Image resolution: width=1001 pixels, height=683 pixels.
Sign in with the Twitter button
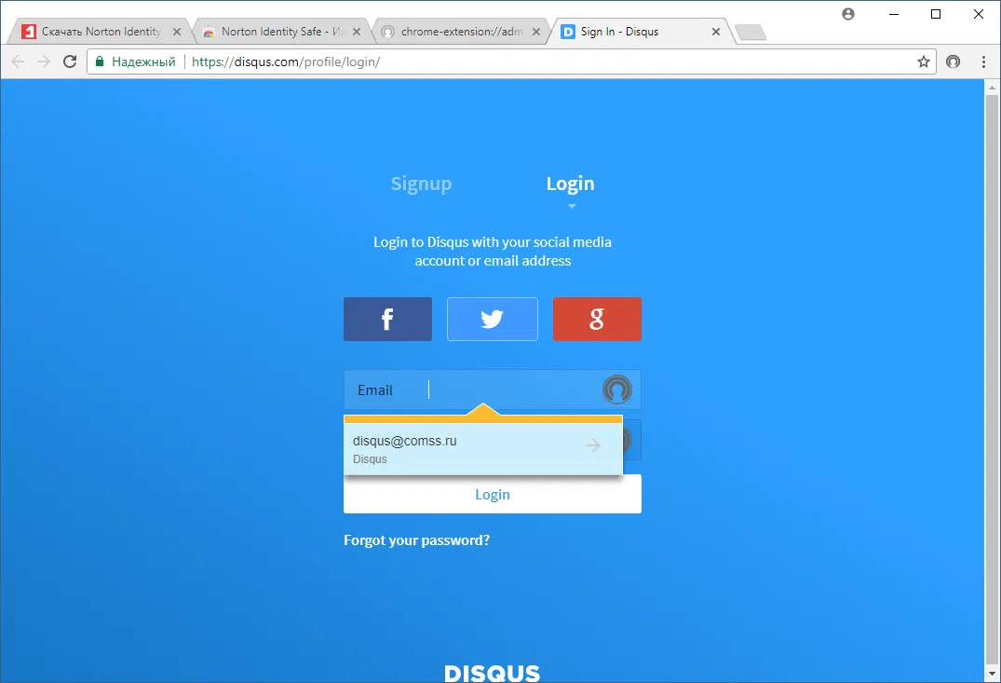point(493,319)
